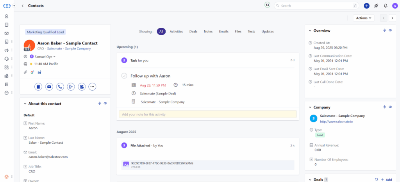This screenshot has width=400, height=182.
Task: Toggle the eye icon in Overview panel
Action: coord(390,30)
